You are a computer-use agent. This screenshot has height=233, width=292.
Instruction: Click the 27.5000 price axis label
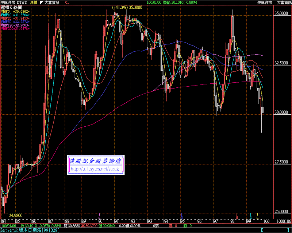click(x=281, y=162)
